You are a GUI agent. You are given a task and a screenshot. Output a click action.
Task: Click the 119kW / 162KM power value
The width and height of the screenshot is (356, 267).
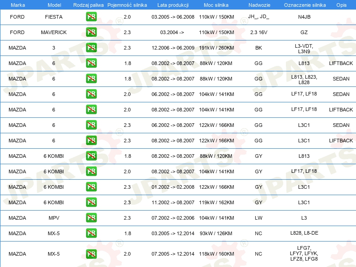click(216, 202)
